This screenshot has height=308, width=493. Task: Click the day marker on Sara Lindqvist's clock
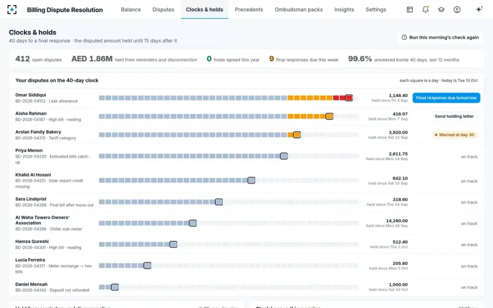(219, 202)
